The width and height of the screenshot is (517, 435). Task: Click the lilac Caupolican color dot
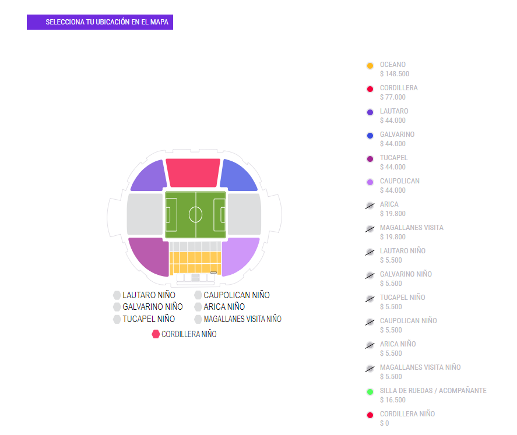pos(370,182)
